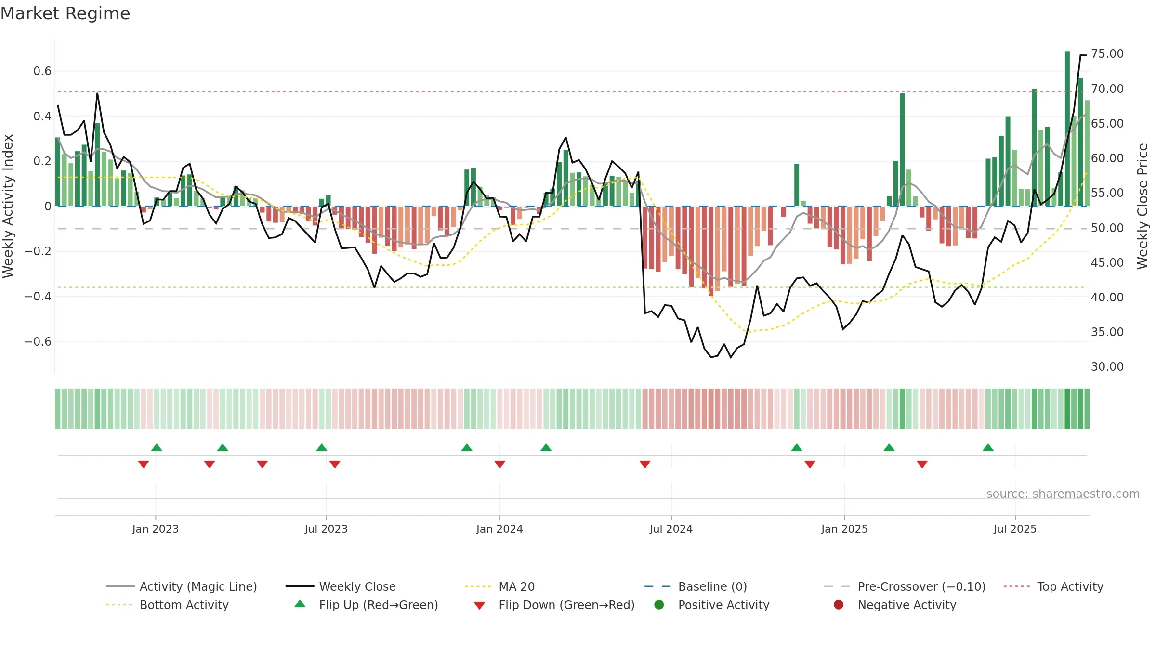Click the Weekly Activity Index axis title
The width and height of the screenshot is (1156, 650).
[8, 206]
